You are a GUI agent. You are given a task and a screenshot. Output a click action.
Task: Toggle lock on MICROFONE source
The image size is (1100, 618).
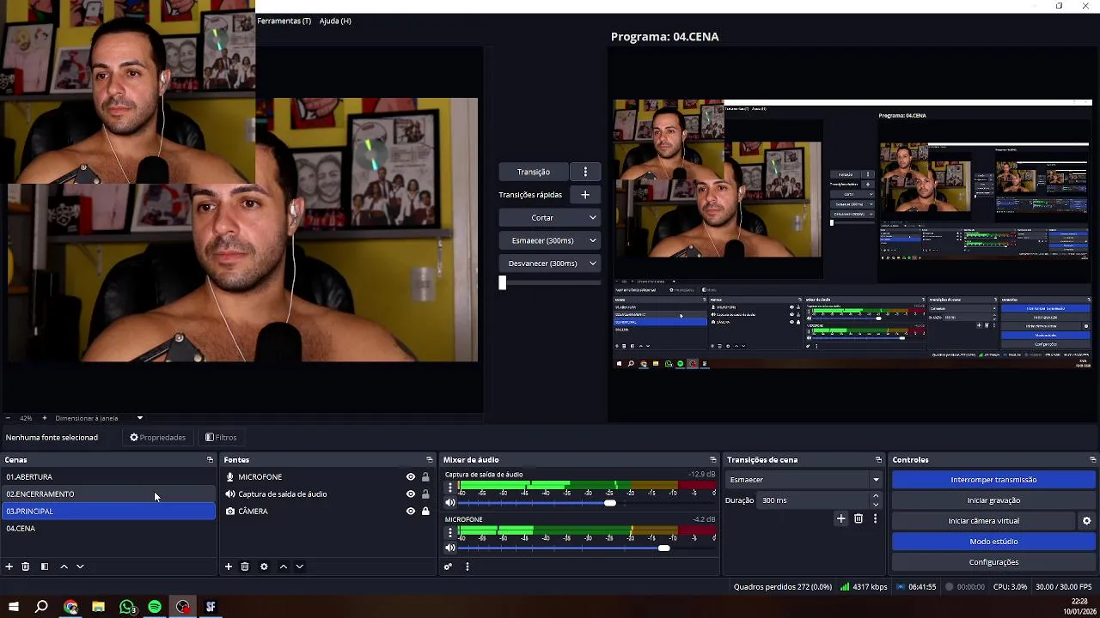425,477
